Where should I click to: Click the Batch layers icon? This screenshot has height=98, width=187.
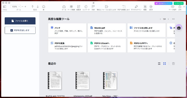[52, 28]
